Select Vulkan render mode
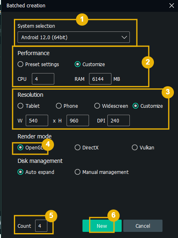Image resolution: width=178 pixels, height=238 pixels. point(143,147)
